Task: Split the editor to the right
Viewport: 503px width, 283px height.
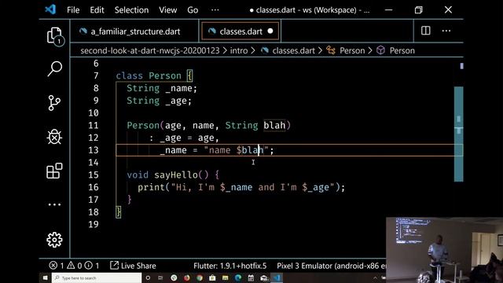Action: coord(426,31)
